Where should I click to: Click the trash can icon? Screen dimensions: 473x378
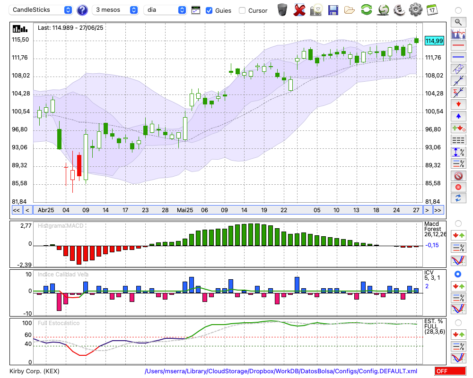282,9
